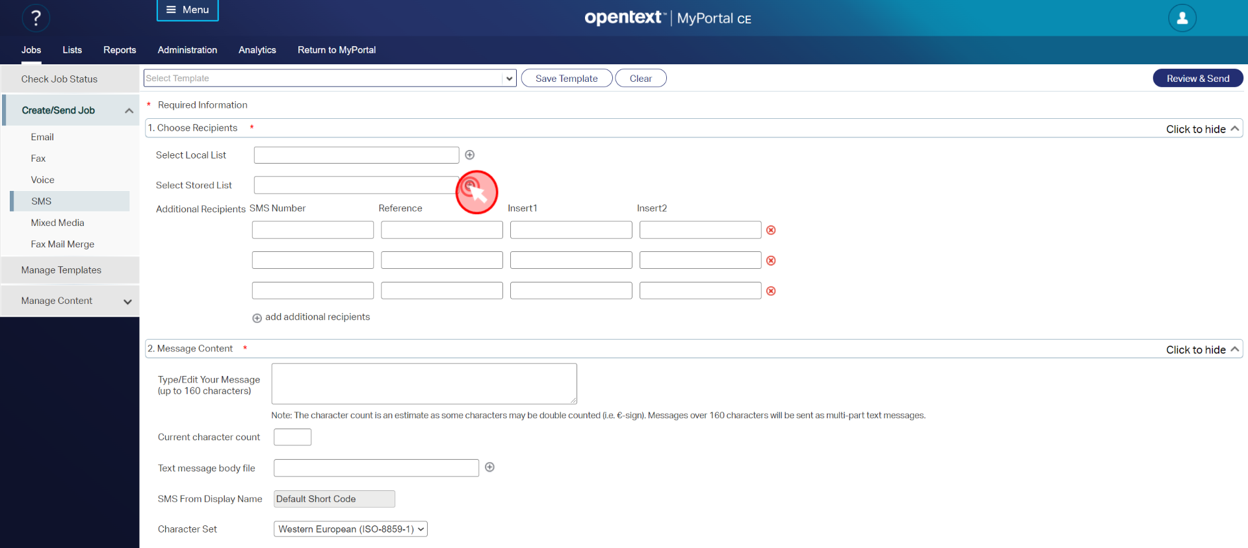This screenshot has height=548, width=1248.
Task: Open the Reports tab
Action: point(120,50)
